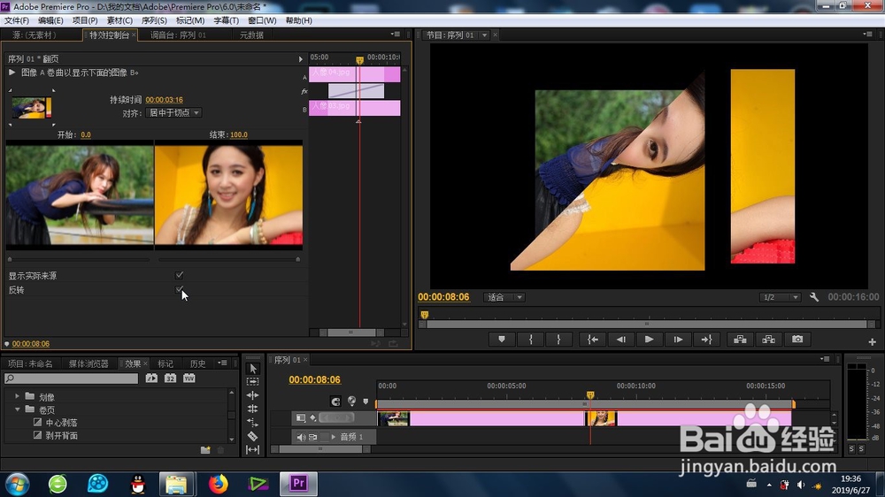Create new custom bin in Effects panel
Screen dimensions: 885x497
tap(205, 449)
